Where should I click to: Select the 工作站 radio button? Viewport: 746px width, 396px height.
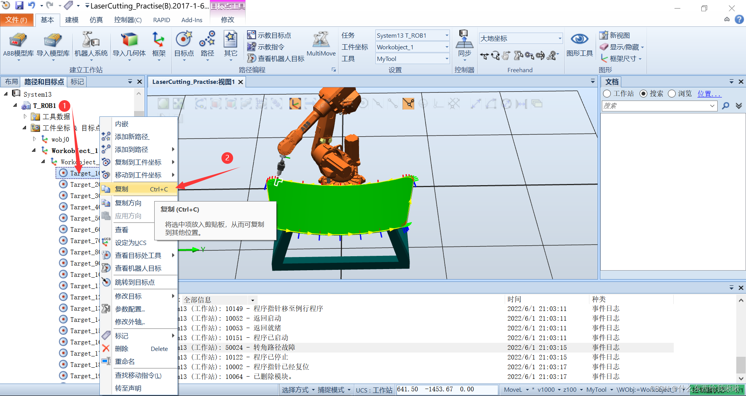click(x=607, y=94)
